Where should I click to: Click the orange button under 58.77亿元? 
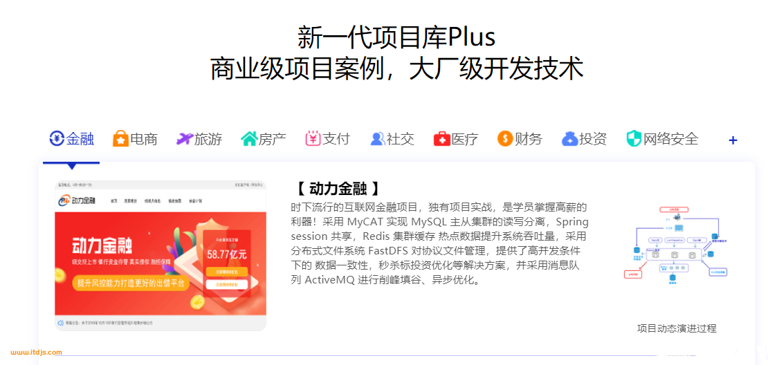(226, 272)
